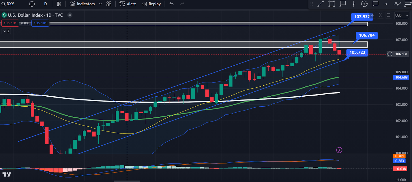Open the DXY symbol search

[x=8, y=4]
